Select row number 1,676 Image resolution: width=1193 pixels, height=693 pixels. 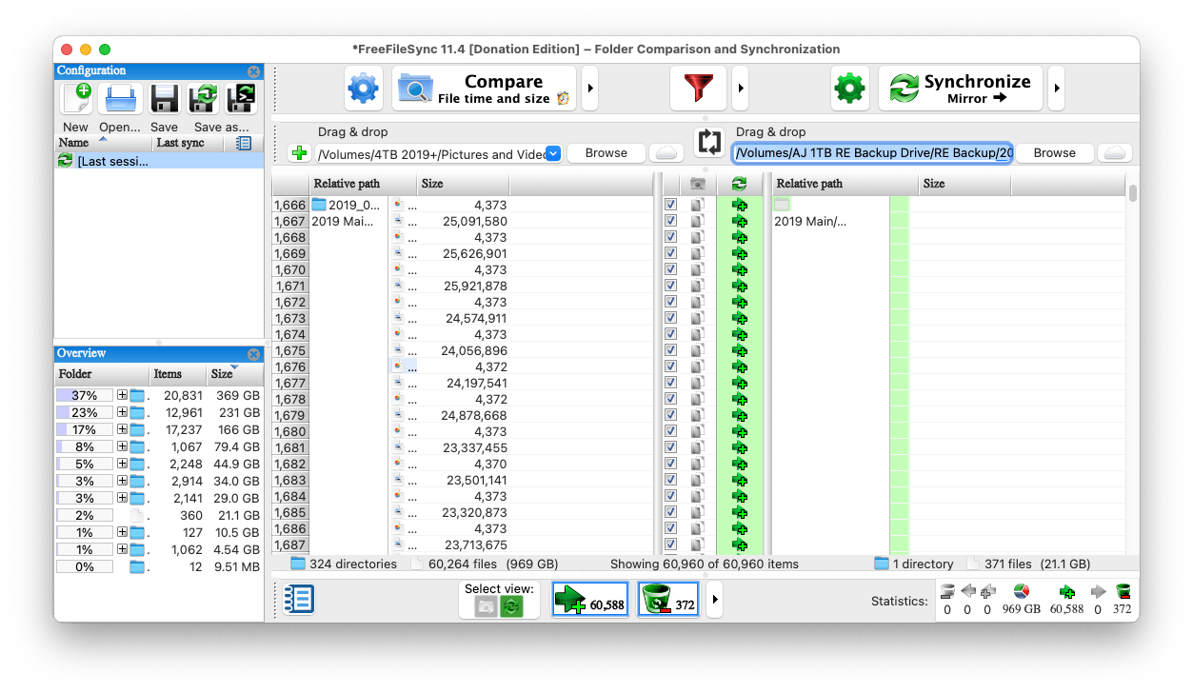point(290,366)
